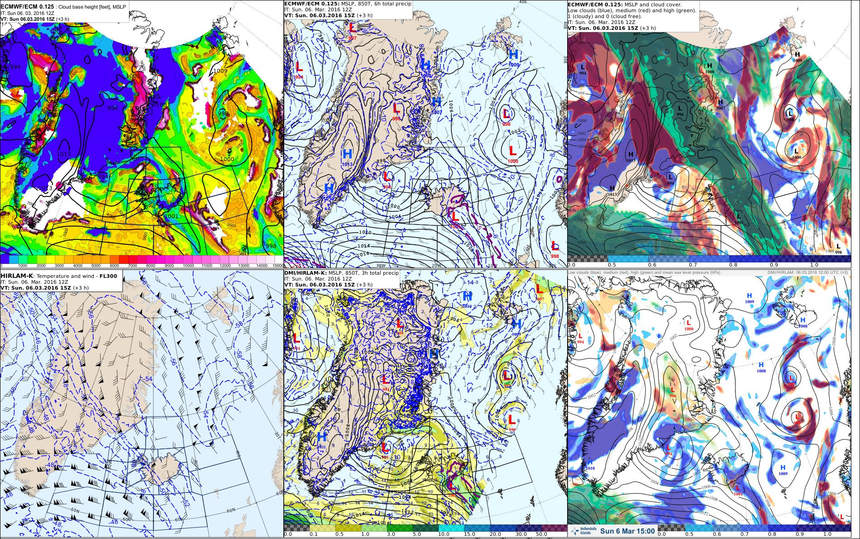Click the L 996 low marker on ECMWF cloud cover map
This screenshot has height=539, width=860.
click(x=679, y=110)
